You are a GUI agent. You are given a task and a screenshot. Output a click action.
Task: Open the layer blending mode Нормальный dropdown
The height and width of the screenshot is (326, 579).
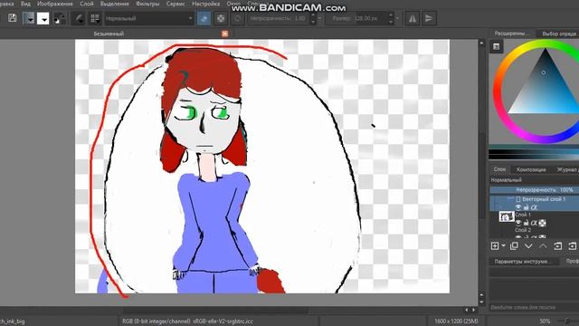click(534, 180)
